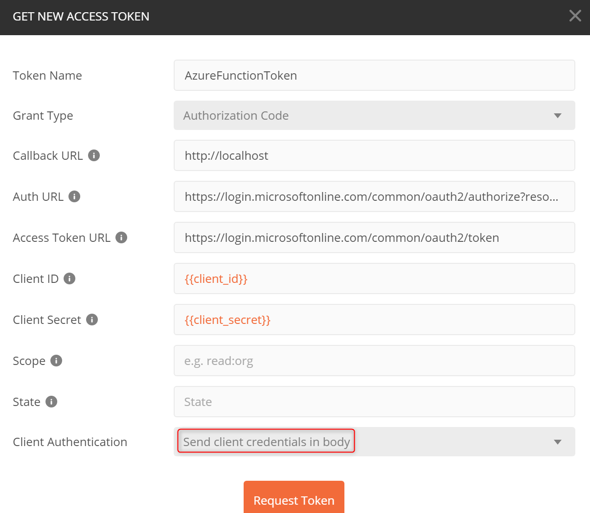Click the Grant Type dropdown chevron arrow
The width and height of the screenshot is (590, 513).
(557, 115)
